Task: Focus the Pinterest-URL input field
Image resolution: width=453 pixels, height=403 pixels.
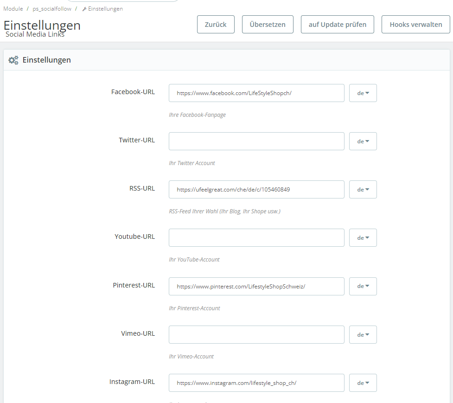Action: tap(256, 286)
